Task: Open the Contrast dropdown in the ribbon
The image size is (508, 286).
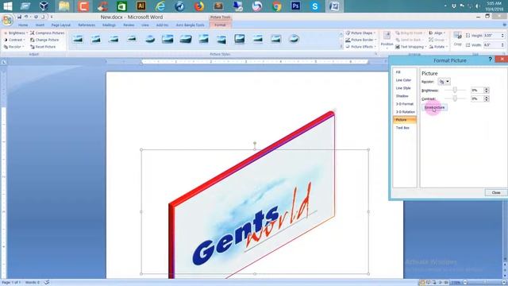Action: 14,40
